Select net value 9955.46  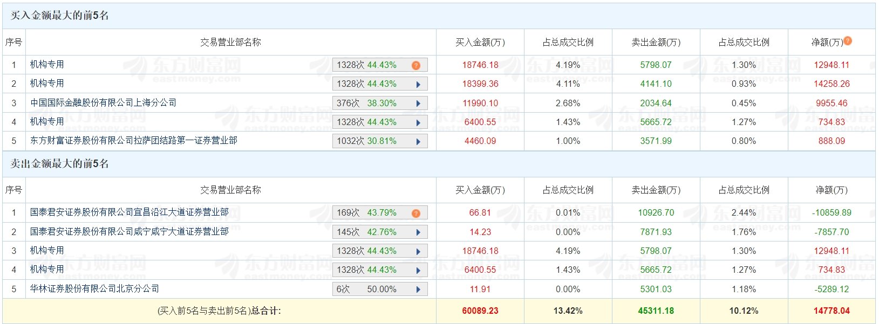(x=832, y=103)
